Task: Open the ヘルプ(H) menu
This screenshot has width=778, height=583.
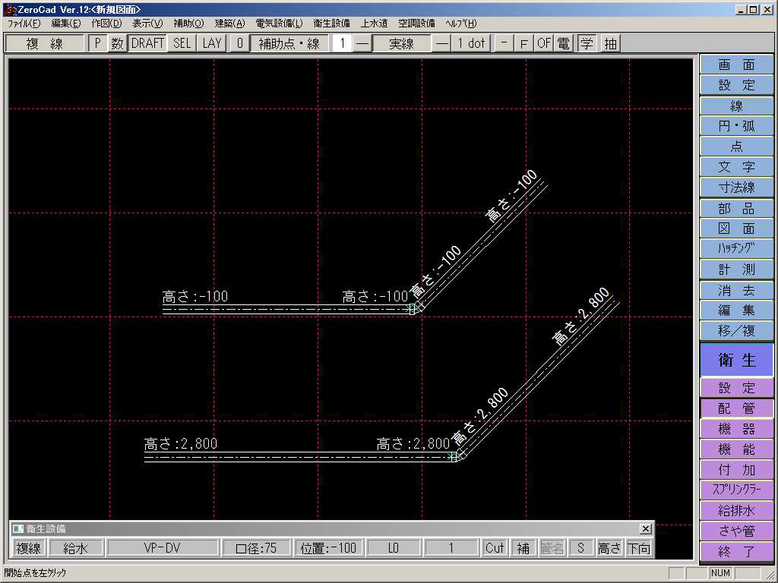Action: pyautogui.click(x=461, y=24)
